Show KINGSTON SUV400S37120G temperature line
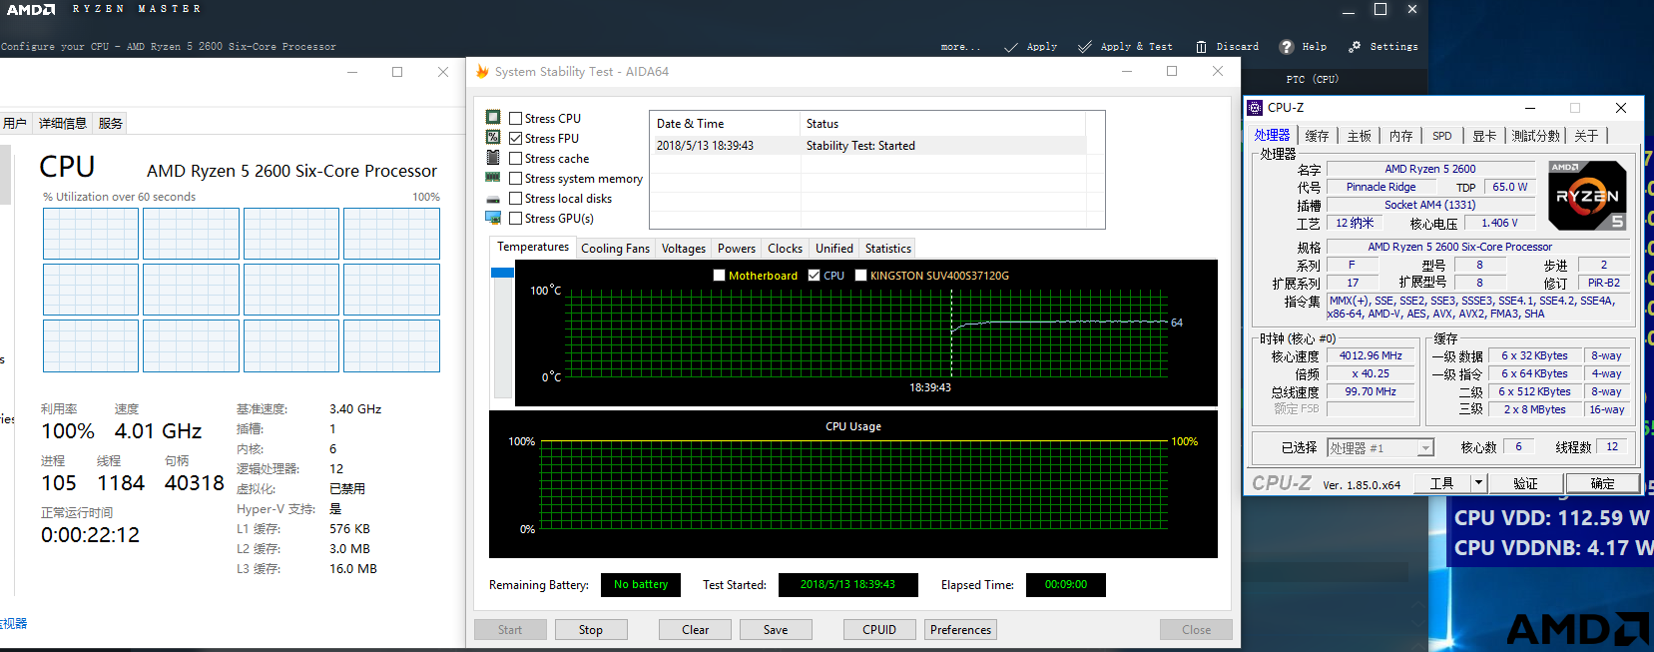Viewport: 1654px width, 652px height. pos(860,276)
